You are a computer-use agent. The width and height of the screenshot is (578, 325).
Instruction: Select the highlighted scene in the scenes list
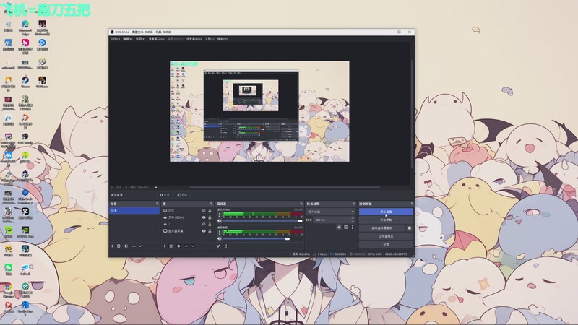click(x=134, y=211)
